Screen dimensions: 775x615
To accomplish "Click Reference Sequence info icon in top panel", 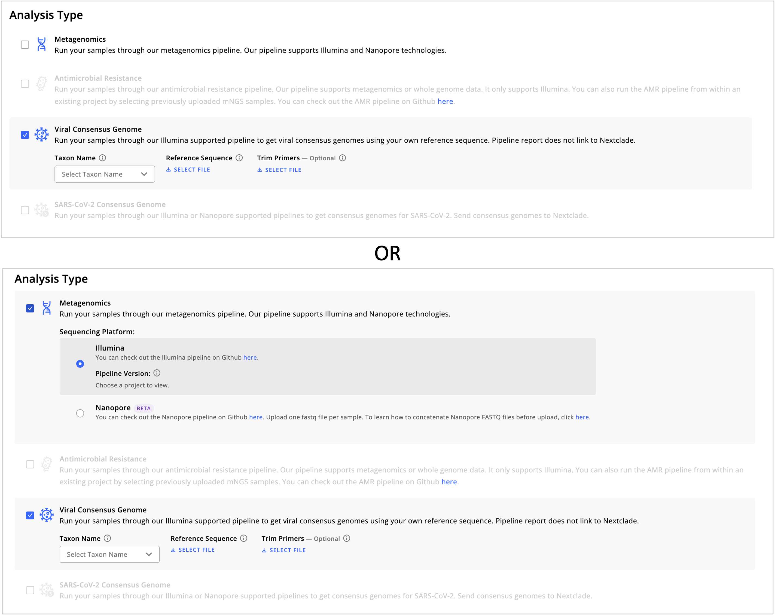I will tap(239, 158).
